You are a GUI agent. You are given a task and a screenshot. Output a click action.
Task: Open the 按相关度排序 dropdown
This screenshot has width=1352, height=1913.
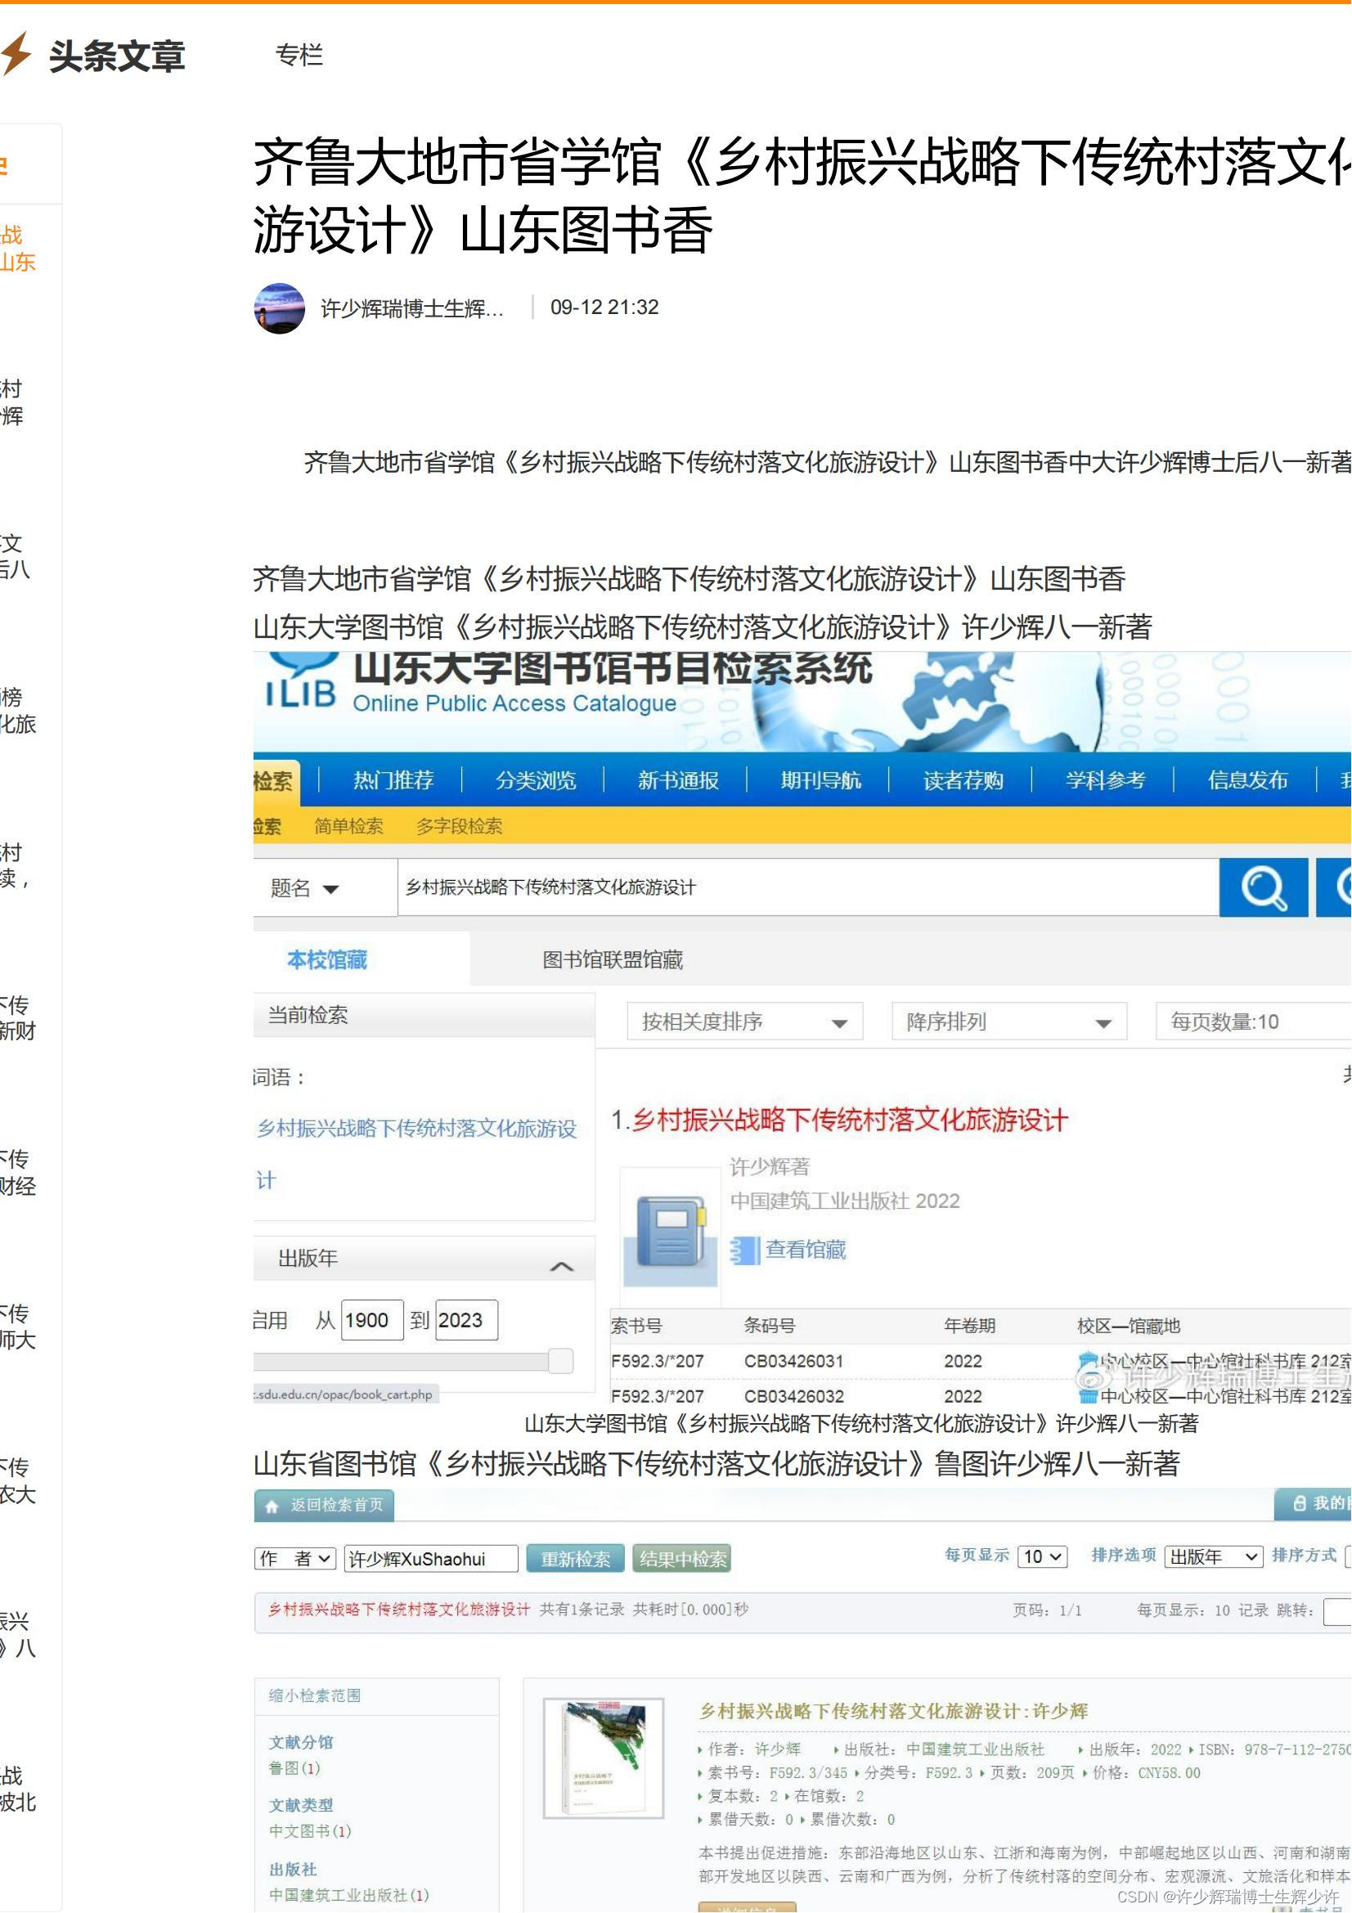pos(745,1022)
